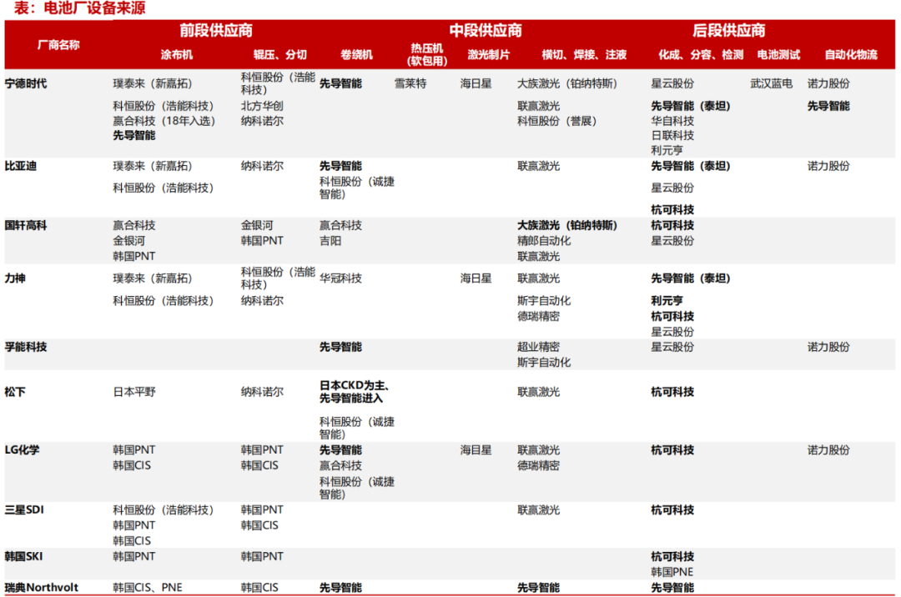Click the 自动化物流 column header

click(851, 54)
